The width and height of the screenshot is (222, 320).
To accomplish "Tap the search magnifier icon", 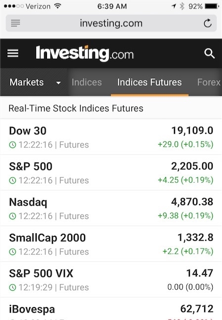I will tap(209, 53).
